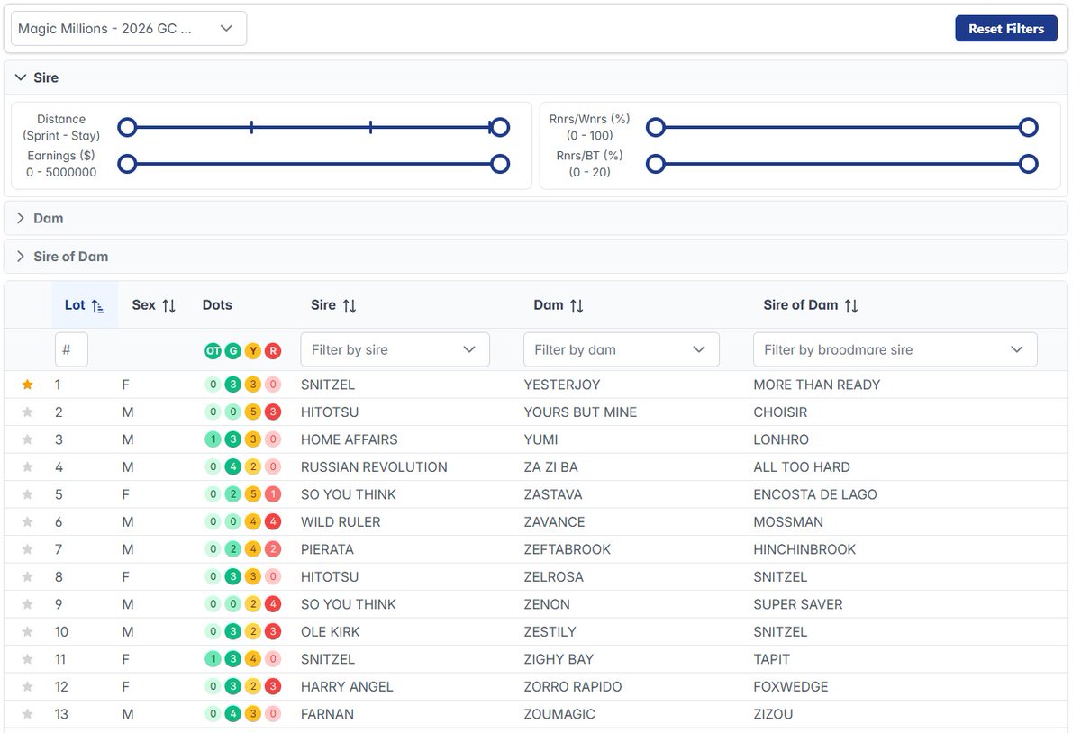The image size is (1081, 733).
Task: Click red dot count for lot 7
Action: [x=273, y=549]
